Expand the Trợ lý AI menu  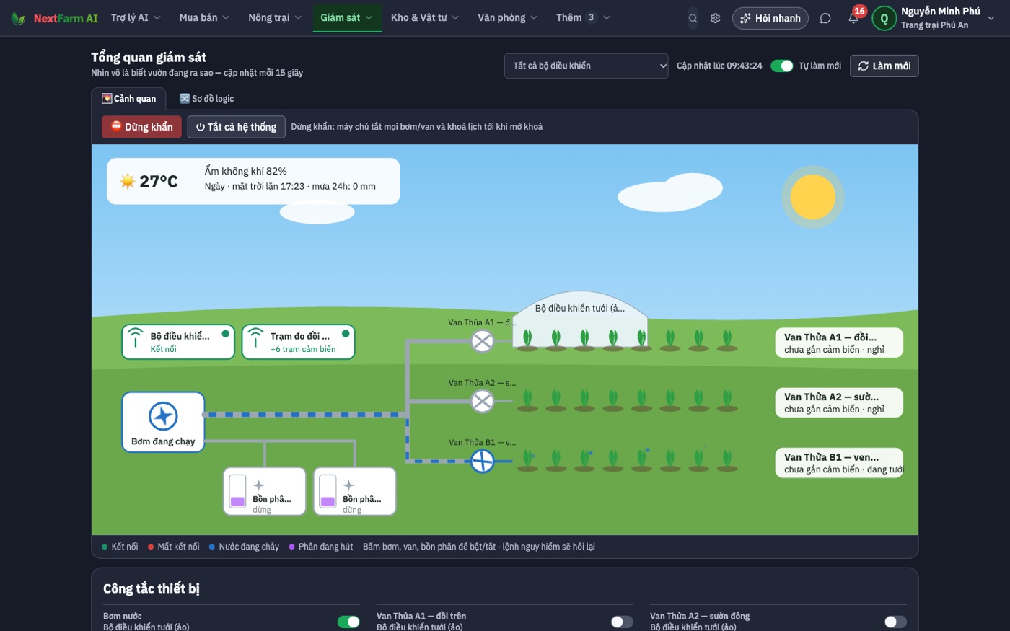[136, 17]
